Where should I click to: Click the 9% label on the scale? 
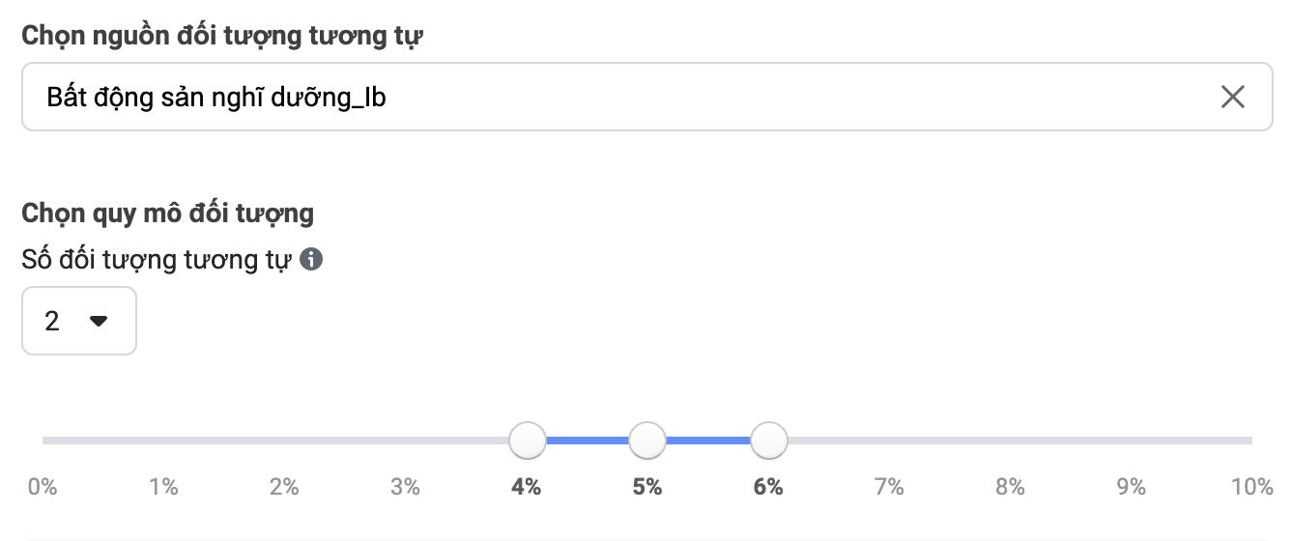tap(1131, 487)
